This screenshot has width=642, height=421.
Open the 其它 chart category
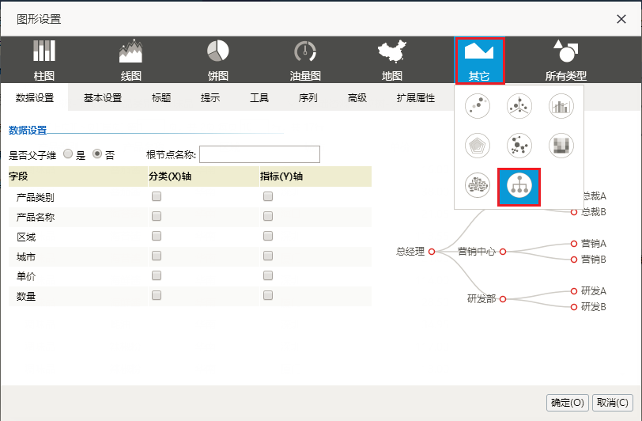[x=479, y=61]
